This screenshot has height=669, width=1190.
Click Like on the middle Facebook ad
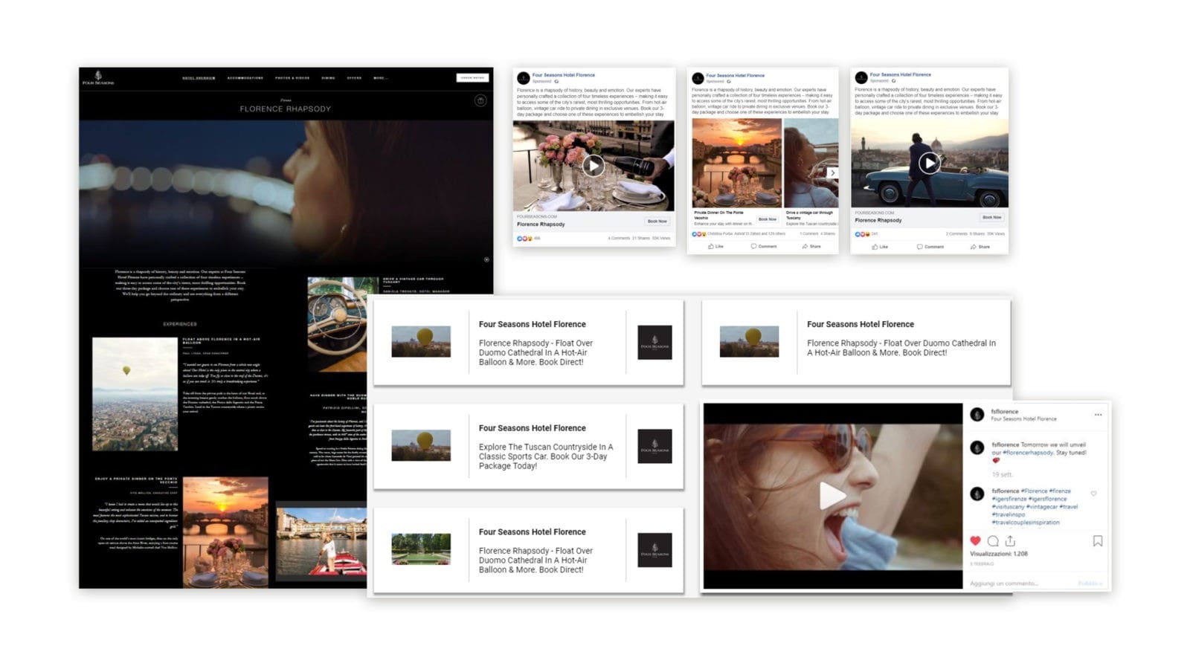click(715, 246)
